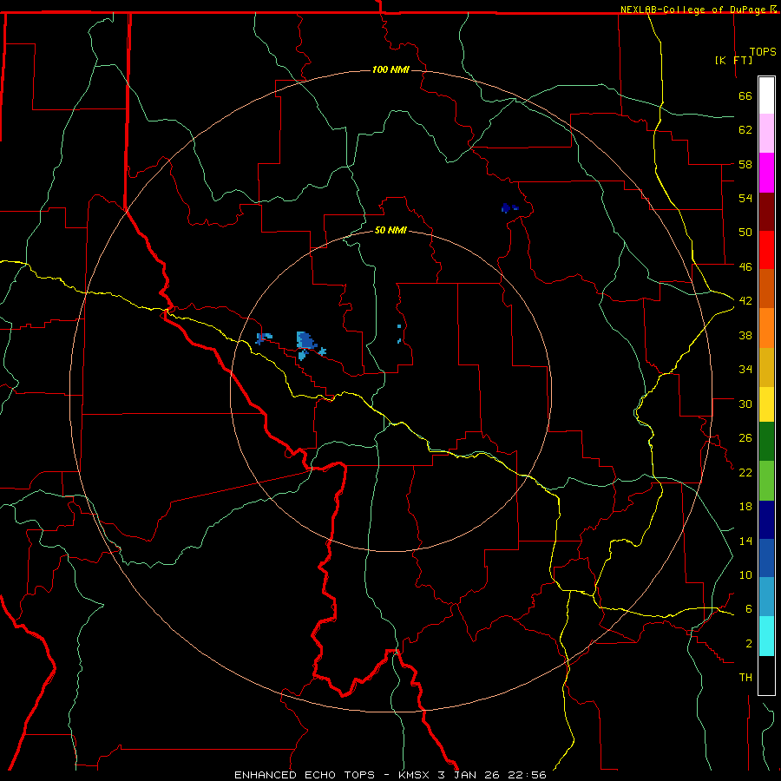
Task: Select the bright orange legend swatch
Action: coord(766,328)
